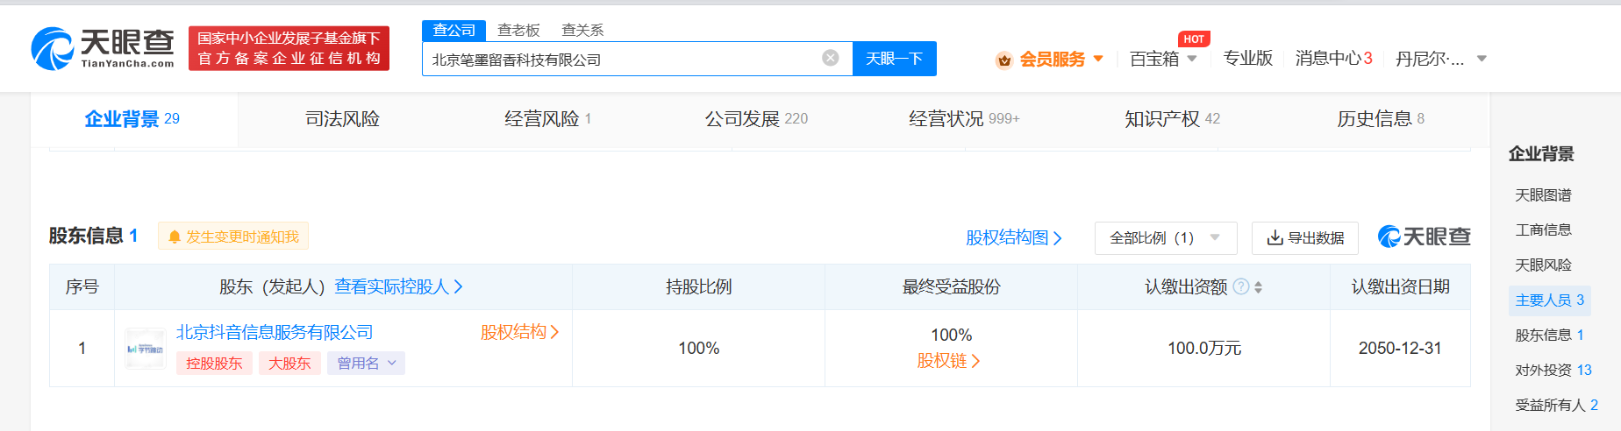
Task: Click the 认缴出资日期 column header
Action: point(1400,286)
